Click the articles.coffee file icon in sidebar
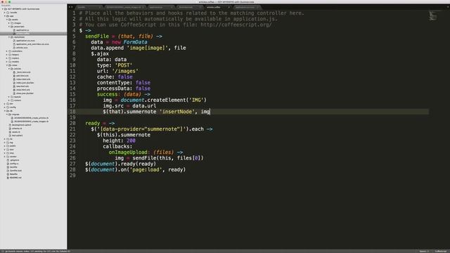 [x=14, y=34]
